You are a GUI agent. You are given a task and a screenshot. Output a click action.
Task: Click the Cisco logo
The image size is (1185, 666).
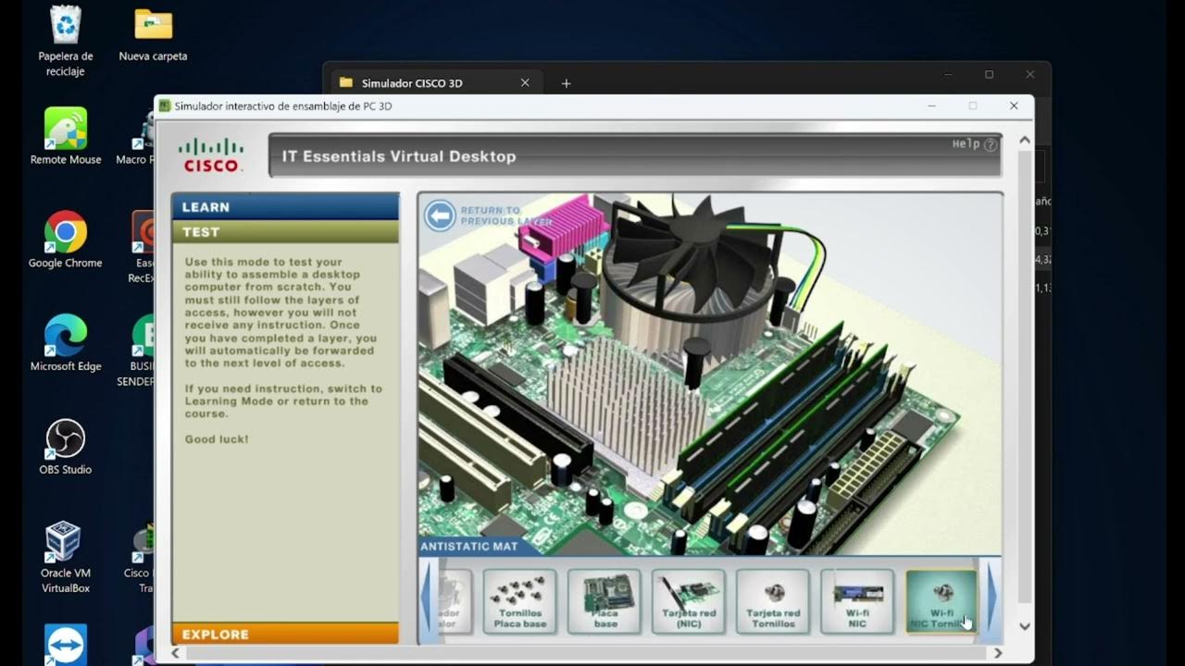pos(212,154)
